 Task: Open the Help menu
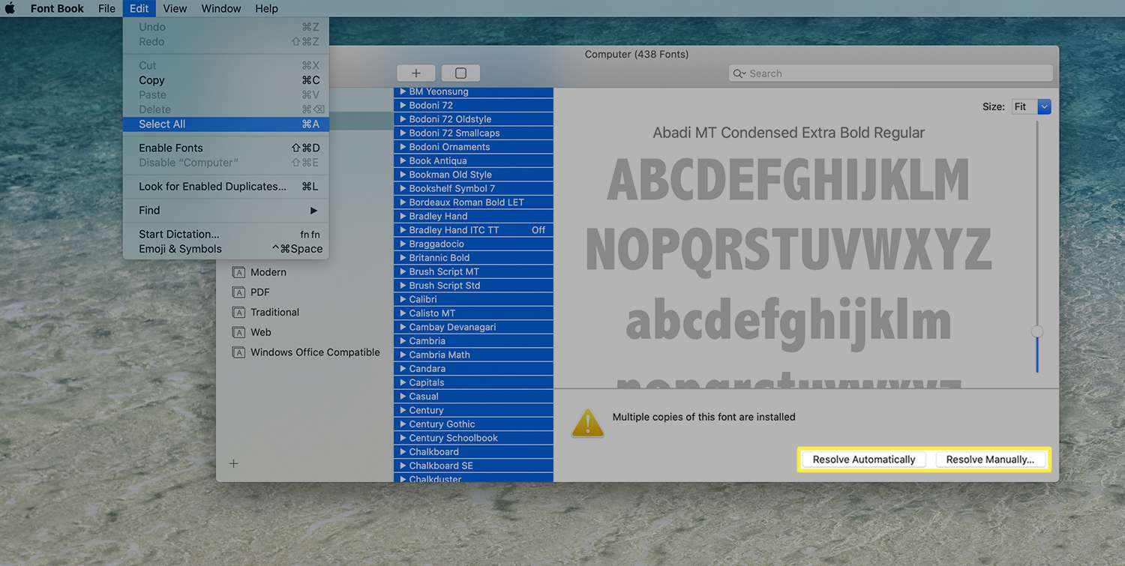pyautogui.click(x=266, y=8)
